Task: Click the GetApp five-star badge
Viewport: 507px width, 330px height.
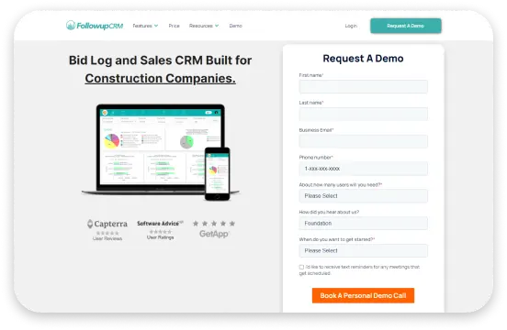Action: [x=214, y=229]
